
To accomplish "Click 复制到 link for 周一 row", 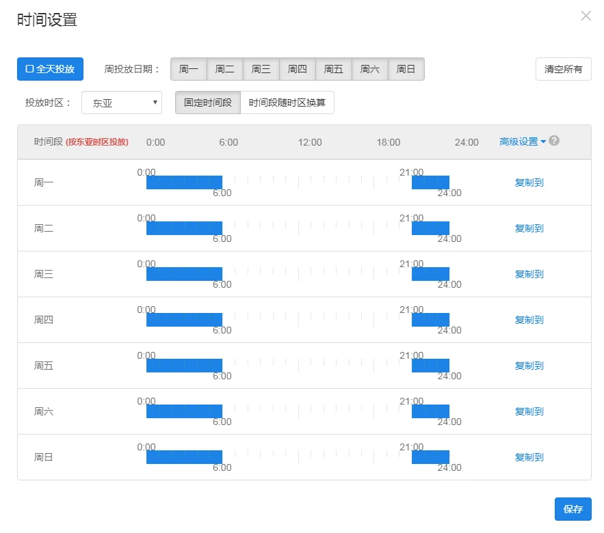I will [x=529, y=182].
